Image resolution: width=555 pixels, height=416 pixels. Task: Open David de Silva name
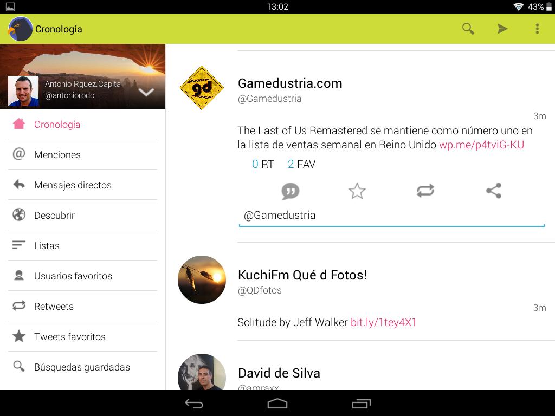pos(279,373)
